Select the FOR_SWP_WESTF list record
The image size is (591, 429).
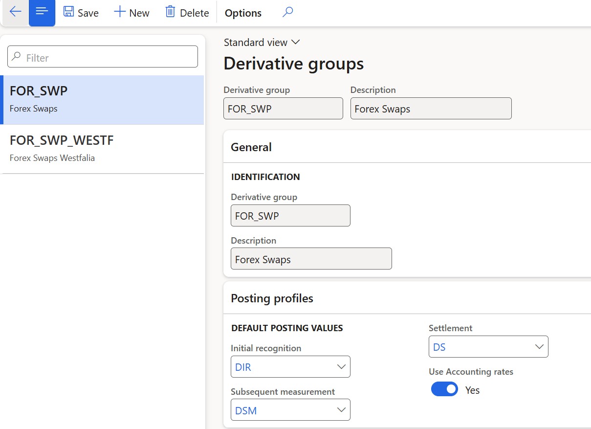pyautogui.click(x=102, y=149)
